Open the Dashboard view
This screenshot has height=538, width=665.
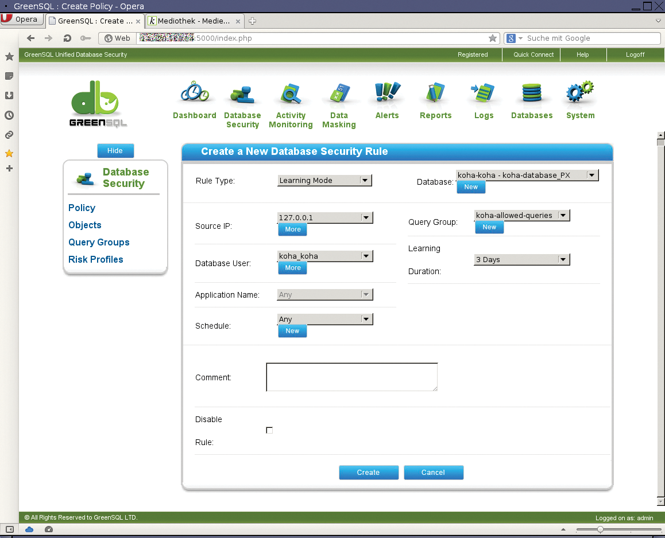[194, 100]
